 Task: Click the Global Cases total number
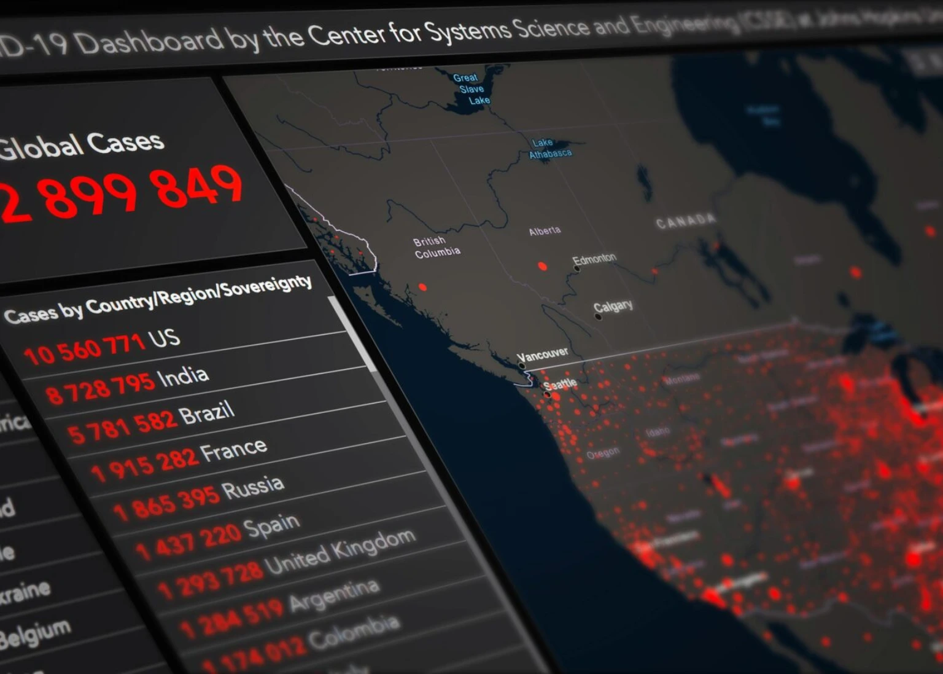coord(122,194)
